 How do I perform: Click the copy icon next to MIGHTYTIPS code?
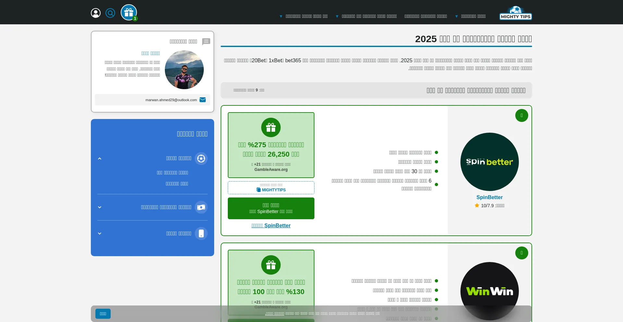point(259,190)
